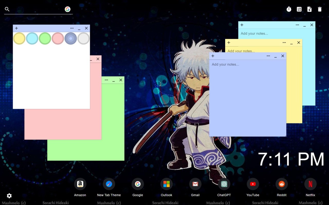Click the Google logo in the search bar
The height and width of the screenshot is (205, 329).
(68, 9)
